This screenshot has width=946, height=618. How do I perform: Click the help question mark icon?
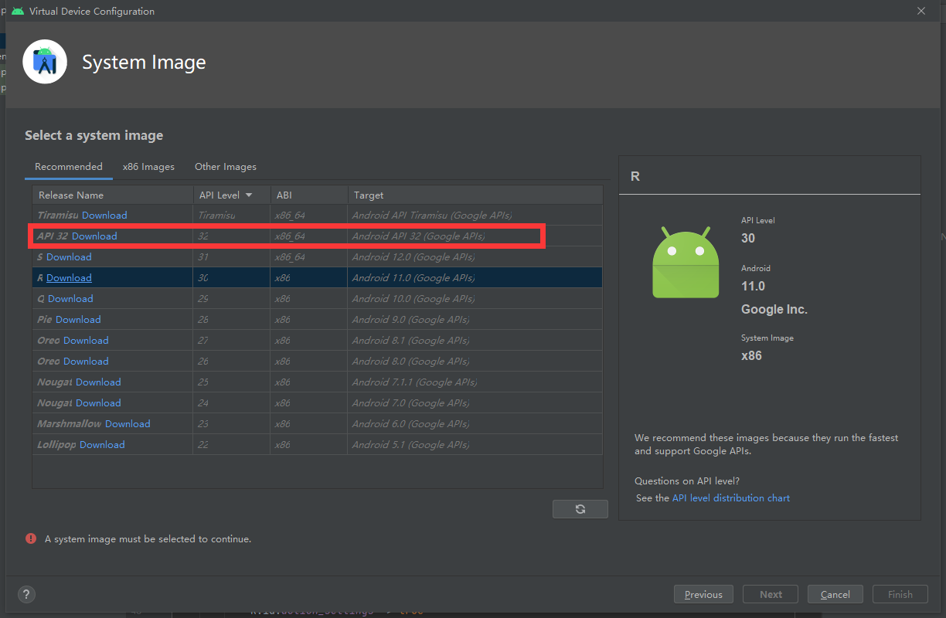(27, 594)
